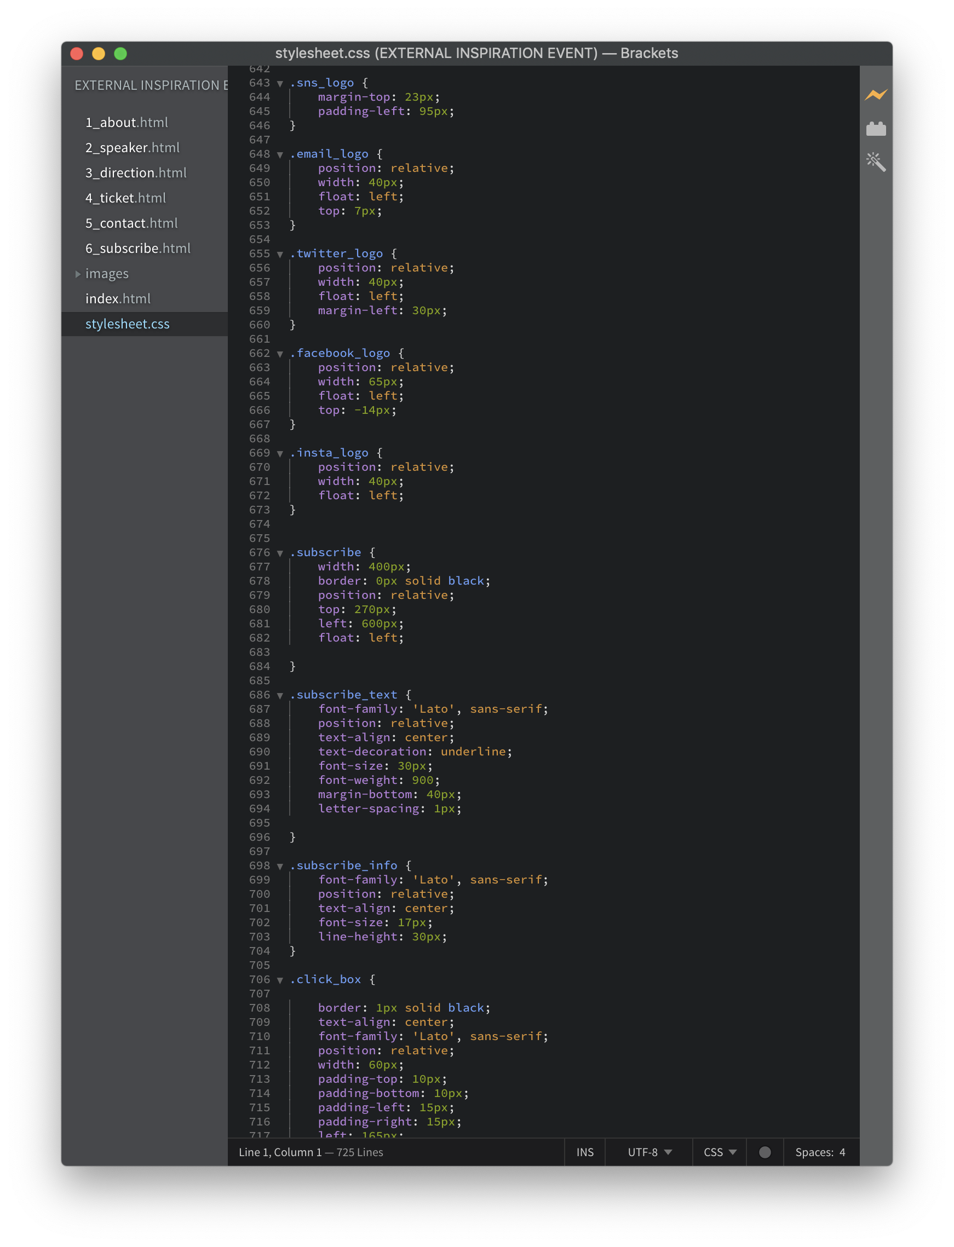The width and height of the screenshot is (954, 1247).
Task: Select 1_about.html in sidebar
Action: (x=126, y=123)
